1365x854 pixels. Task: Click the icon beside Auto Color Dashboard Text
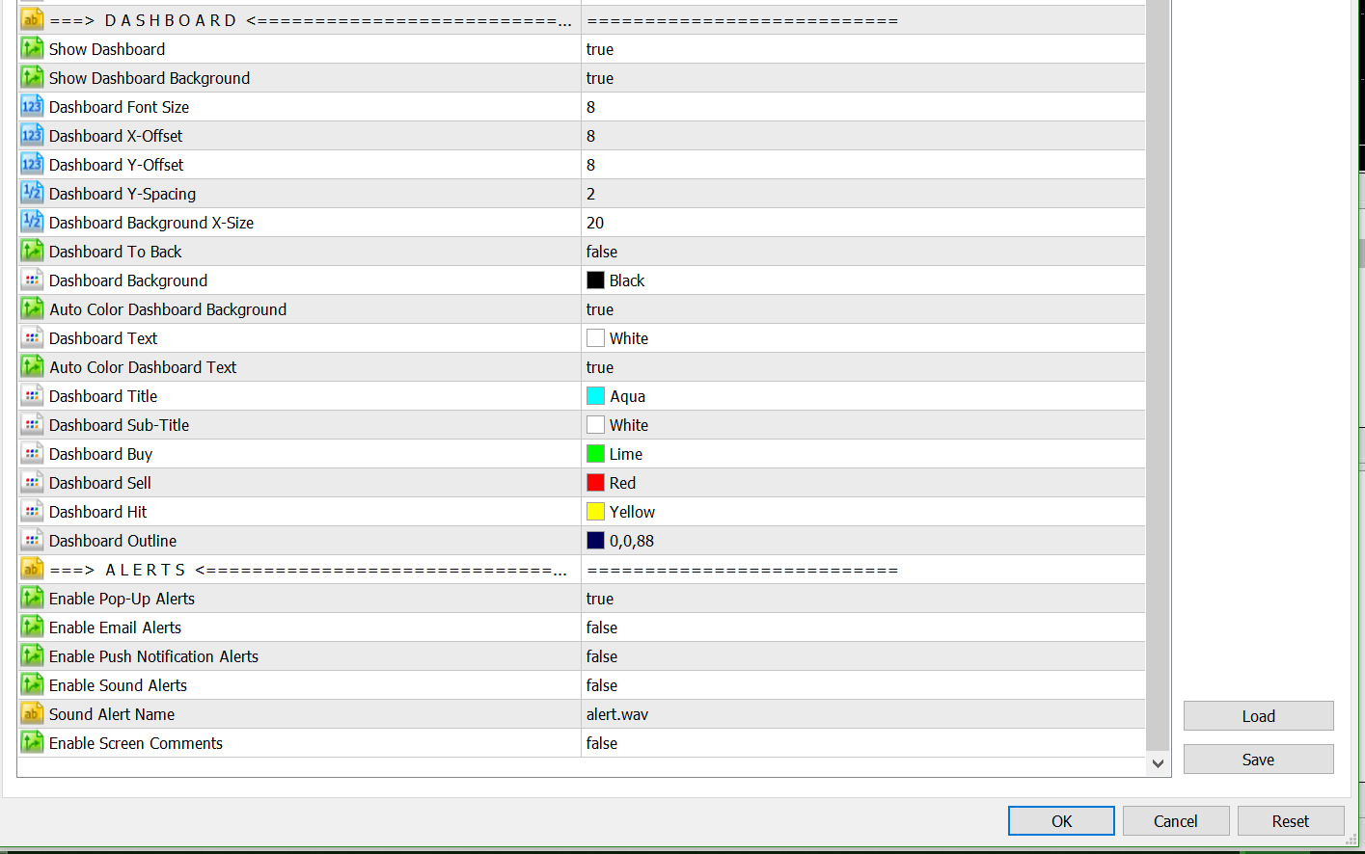click(x=32, y=366)
